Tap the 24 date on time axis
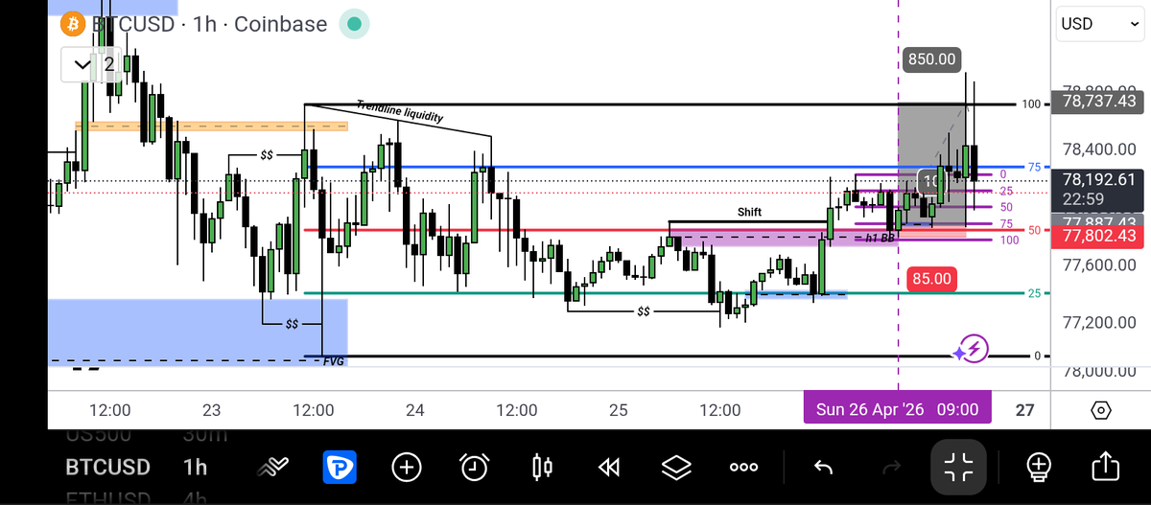The width and height of the screenshot is (1151, 505). pos(415,410)
